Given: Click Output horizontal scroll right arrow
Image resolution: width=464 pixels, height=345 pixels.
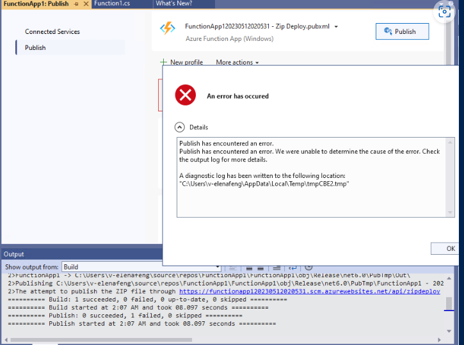Looking at the screenshot, I should point(439,340).
